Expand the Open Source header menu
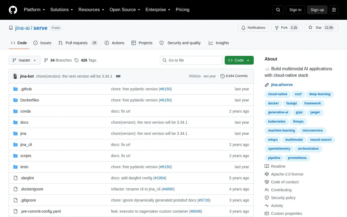 [125, 10]
